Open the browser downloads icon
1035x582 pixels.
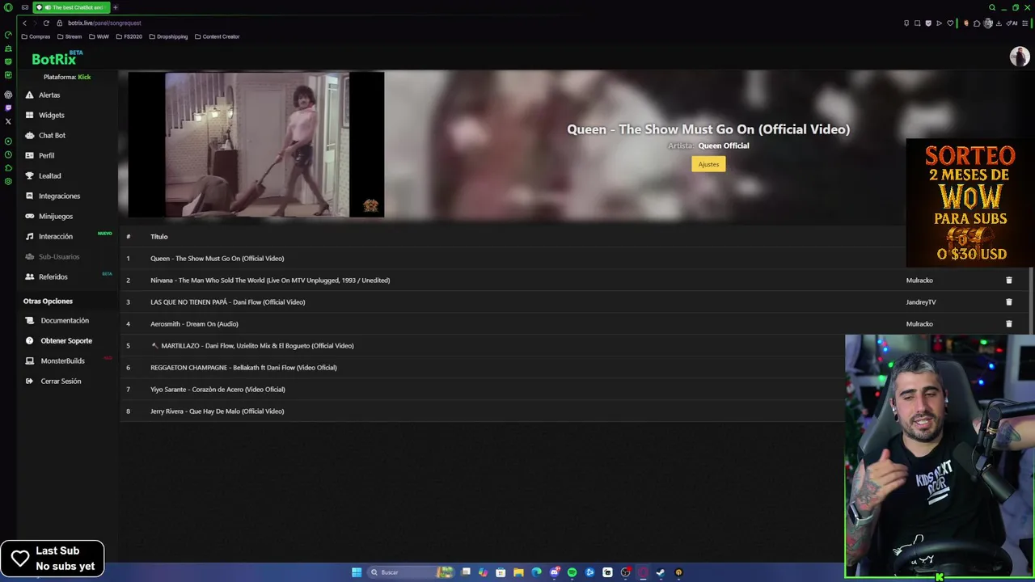tap(999, 23)
